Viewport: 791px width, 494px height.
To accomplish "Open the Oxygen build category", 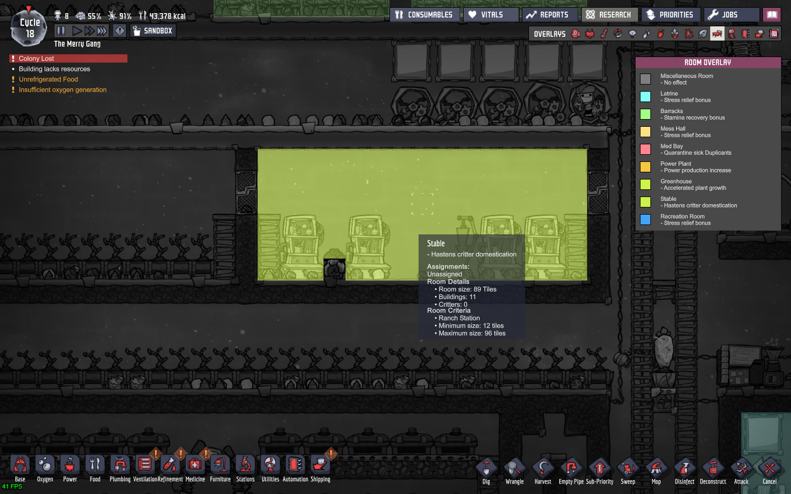I will coord(45,467).
